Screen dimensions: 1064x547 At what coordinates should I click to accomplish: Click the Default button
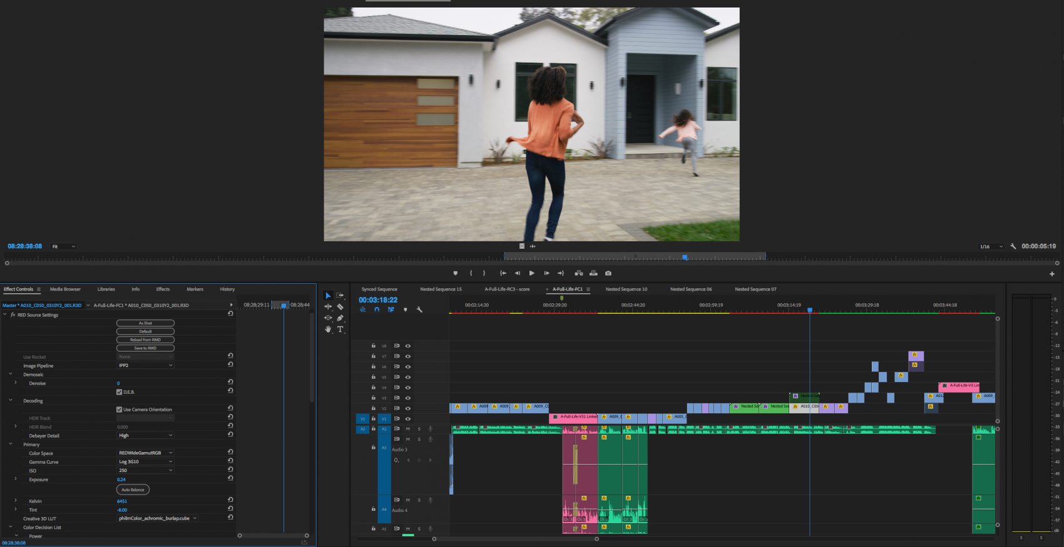click(145, 331)
